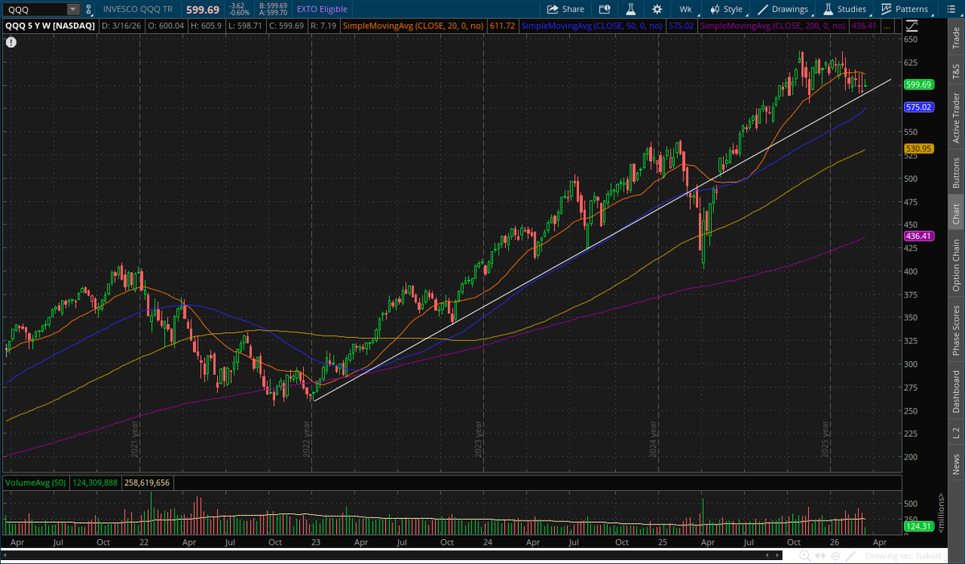The width and height of the screenshot is (965, 564).
Task: Click the range value R: 7.19
Action: [322, 27]
